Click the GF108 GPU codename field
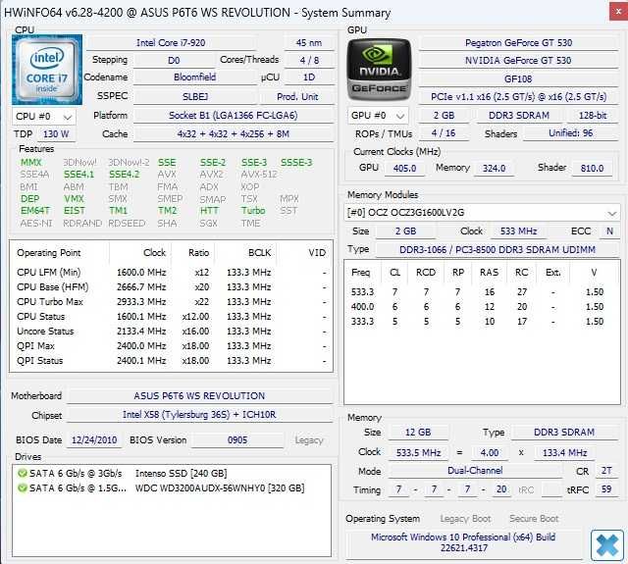This screenshot has height=564, width=628. [518, 78]
